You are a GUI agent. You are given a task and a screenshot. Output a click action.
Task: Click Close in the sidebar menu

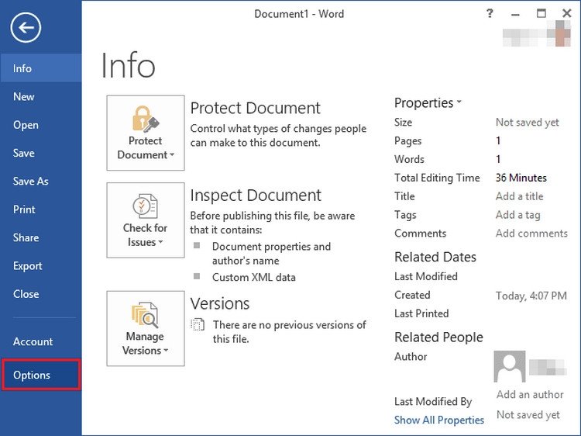tap(41, 294)
